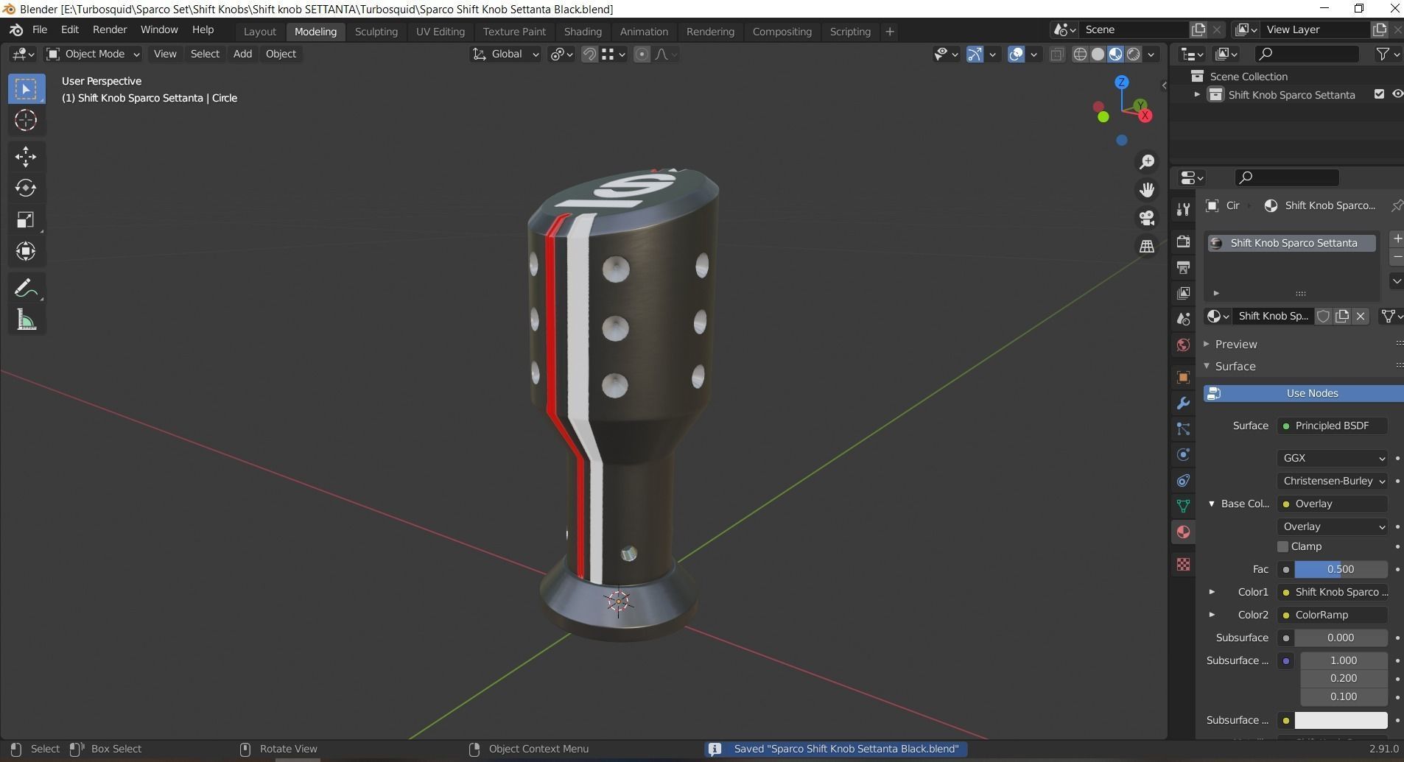Viewport: 1404px width, 762px height.
Task: Open the Particles properties tab
Action: [1183, 428]
